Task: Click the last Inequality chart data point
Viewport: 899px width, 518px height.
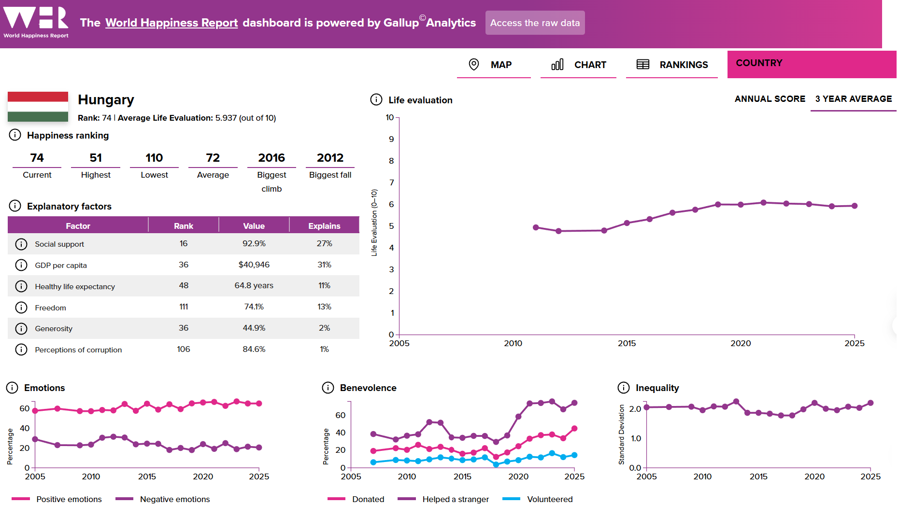Action: point(870,403)
